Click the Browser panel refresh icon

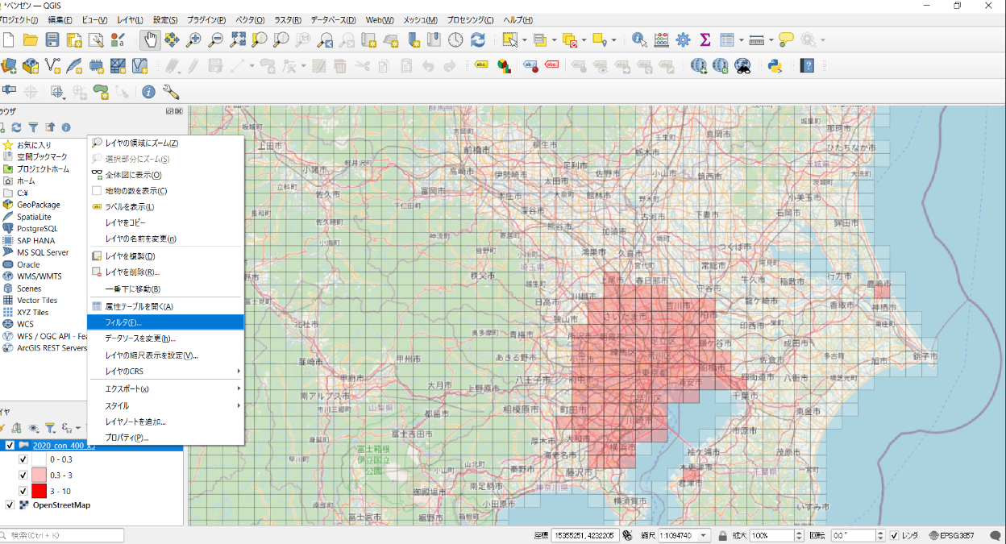click(16, 127)
